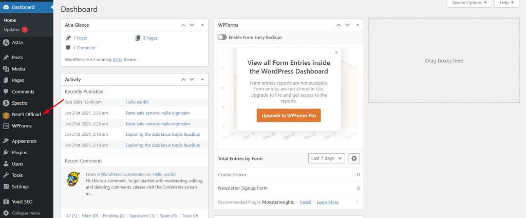Click the pushpin icon beside 7 Posts
This screenshot has height=218, width=526.
coord(68,38)
